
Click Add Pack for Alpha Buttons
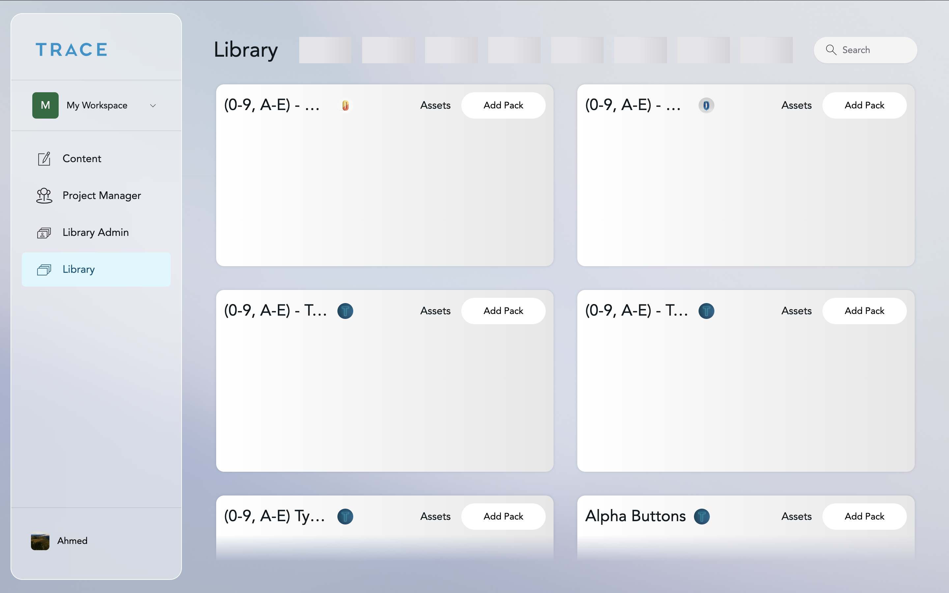click(864, 516)
